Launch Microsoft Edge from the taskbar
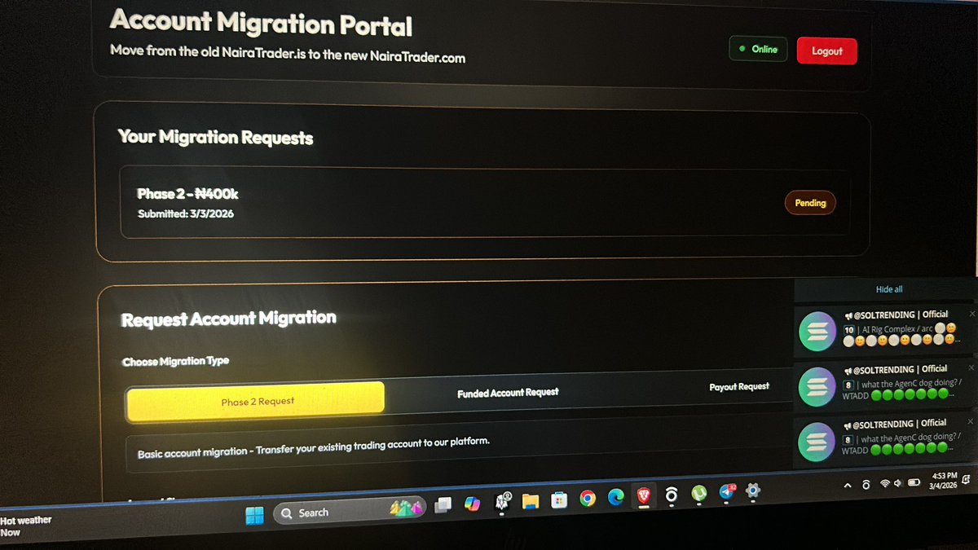978x550 pixels. click(x=615, y=496)
